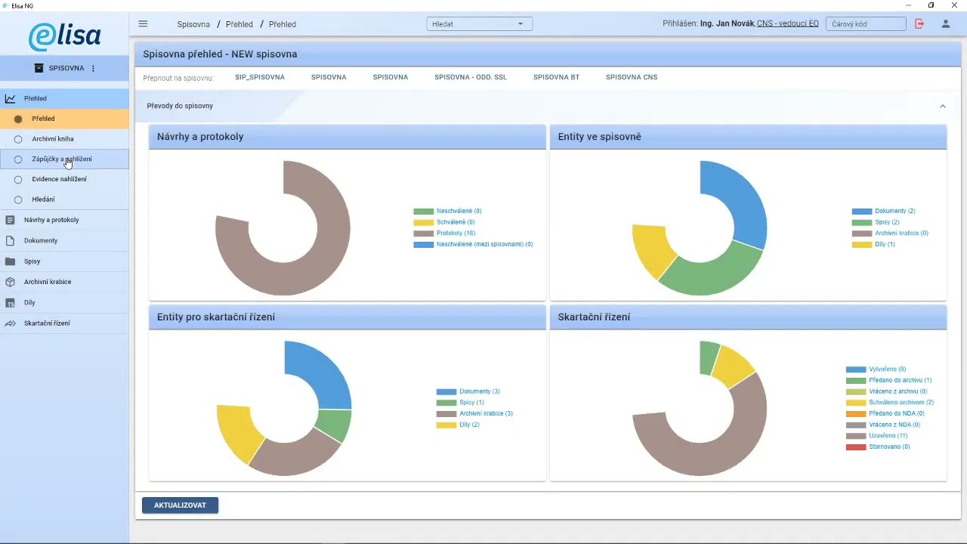The image size is (967, 544).
Task: Open Spisy sidebar menu
Action: 64,261
